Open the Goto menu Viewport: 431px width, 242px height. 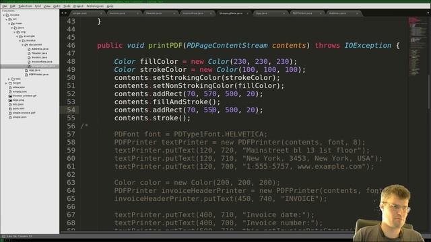[57, 6]
